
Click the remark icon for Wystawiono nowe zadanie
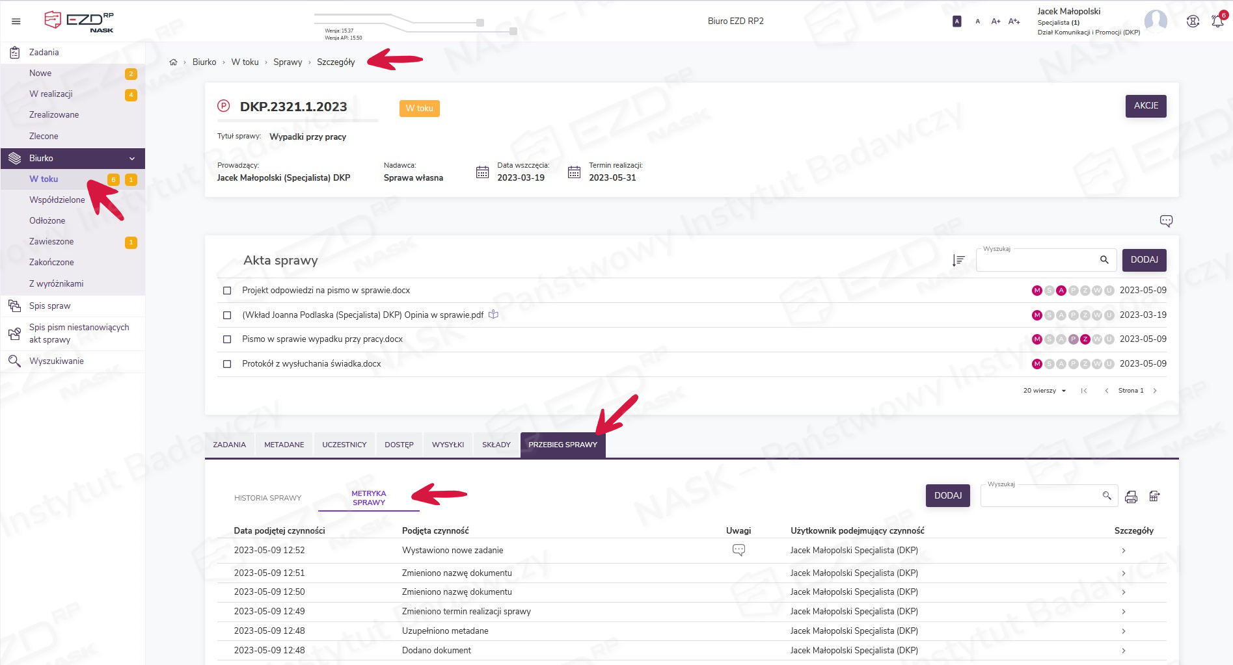[738, 550]
